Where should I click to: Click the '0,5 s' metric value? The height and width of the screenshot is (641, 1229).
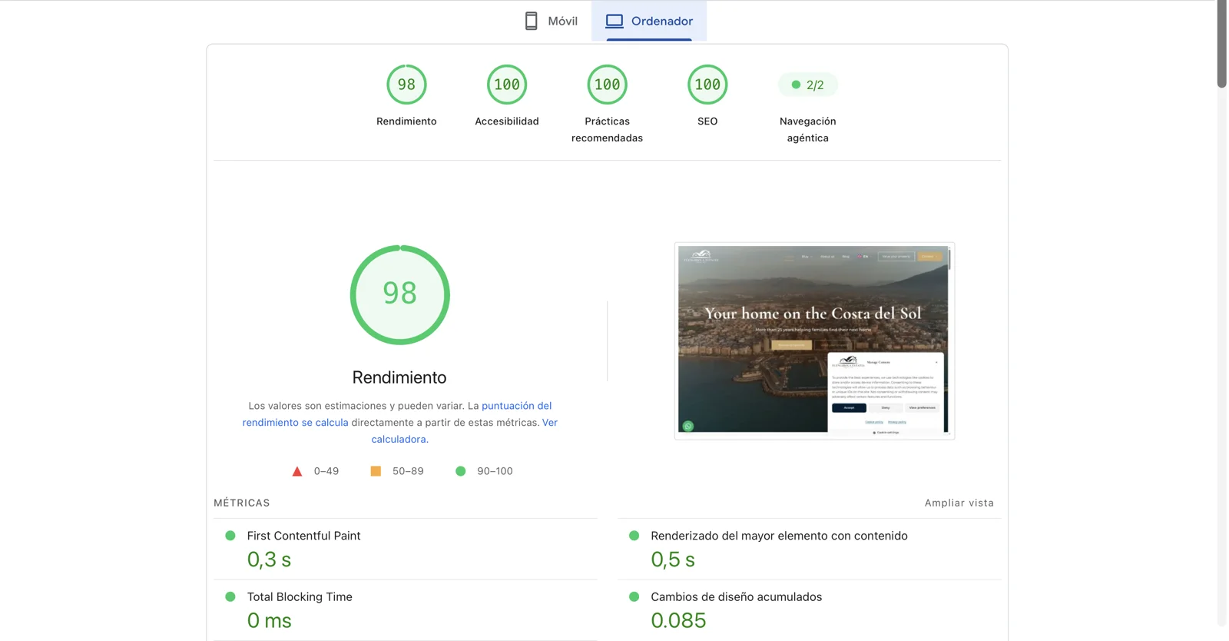(x=673, y=560)
